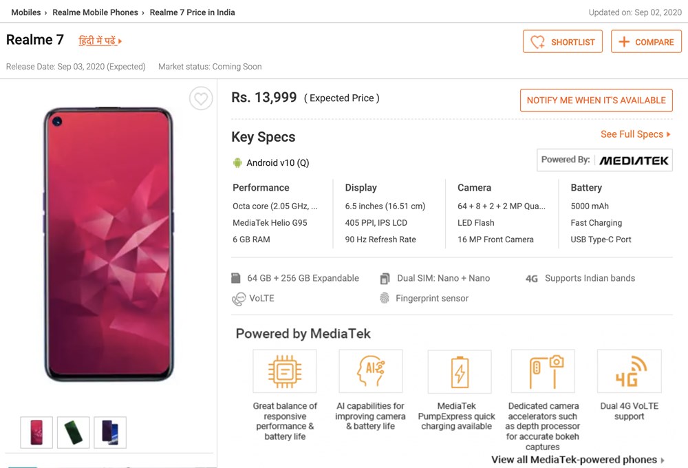Viewport: 688px width, 468px height.
Task: Expand the full specifications section
Action: coord(632,134)
